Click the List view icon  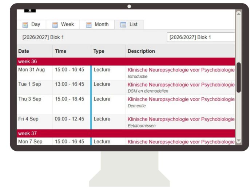tap(123, 25)
